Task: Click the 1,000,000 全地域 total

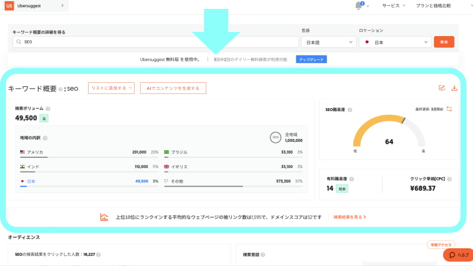Action: [293, 140]
